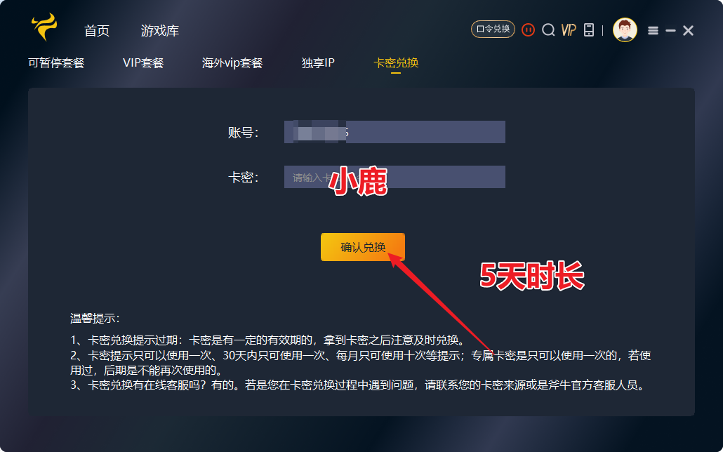
Task: Open the hamburger menu icon
Action: coord(653,30)
